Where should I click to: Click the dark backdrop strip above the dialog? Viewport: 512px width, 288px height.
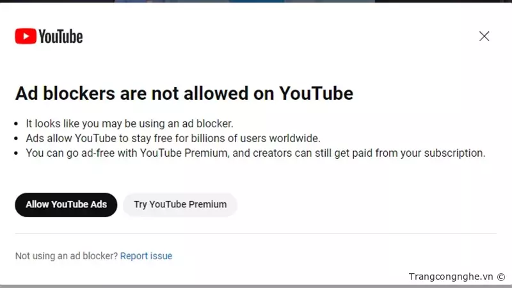coord(256,1)
